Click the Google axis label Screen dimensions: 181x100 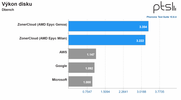click(61, 66)
